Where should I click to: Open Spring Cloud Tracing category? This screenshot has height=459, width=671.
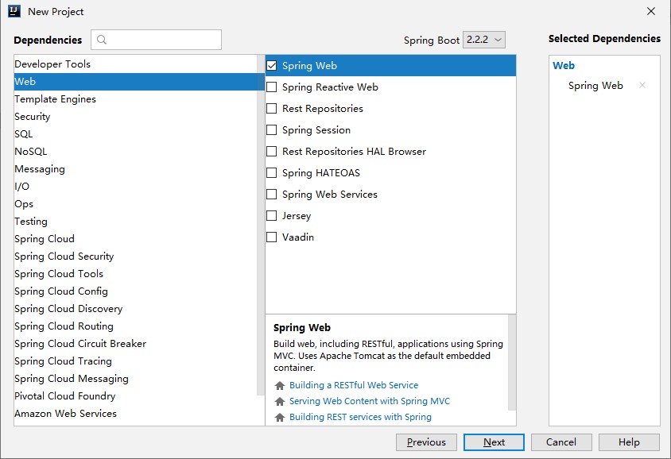pos(135,361)
